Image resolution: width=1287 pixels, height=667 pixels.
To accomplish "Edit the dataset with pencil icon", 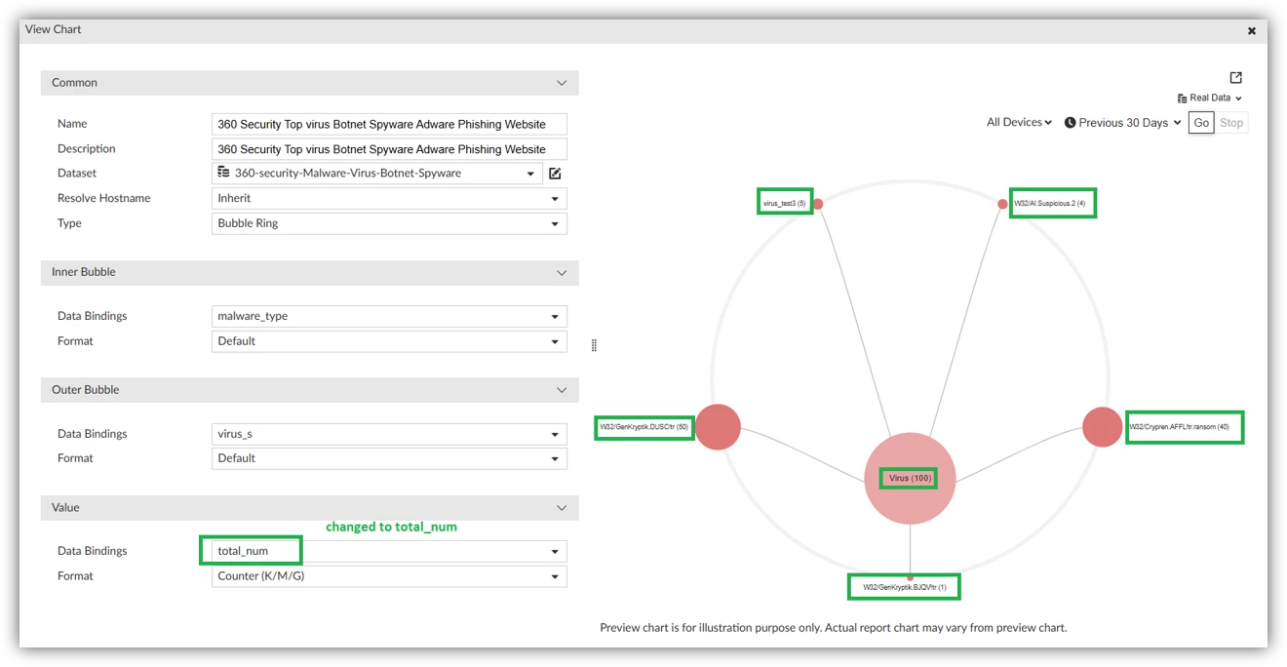I will coord(555,174).
